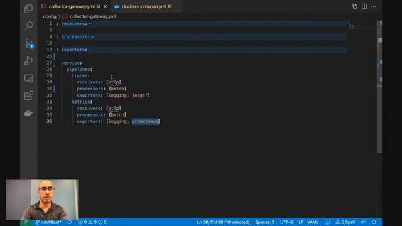Open the More Actions ellipsis menu
Viewport: 402px width, 226px height.
[x=374, y=6]
